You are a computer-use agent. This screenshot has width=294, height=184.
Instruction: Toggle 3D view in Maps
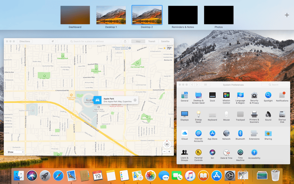167,144
